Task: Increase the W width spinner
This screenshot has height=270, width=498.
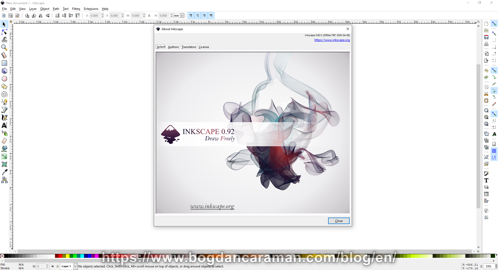Action: (144, 15)
